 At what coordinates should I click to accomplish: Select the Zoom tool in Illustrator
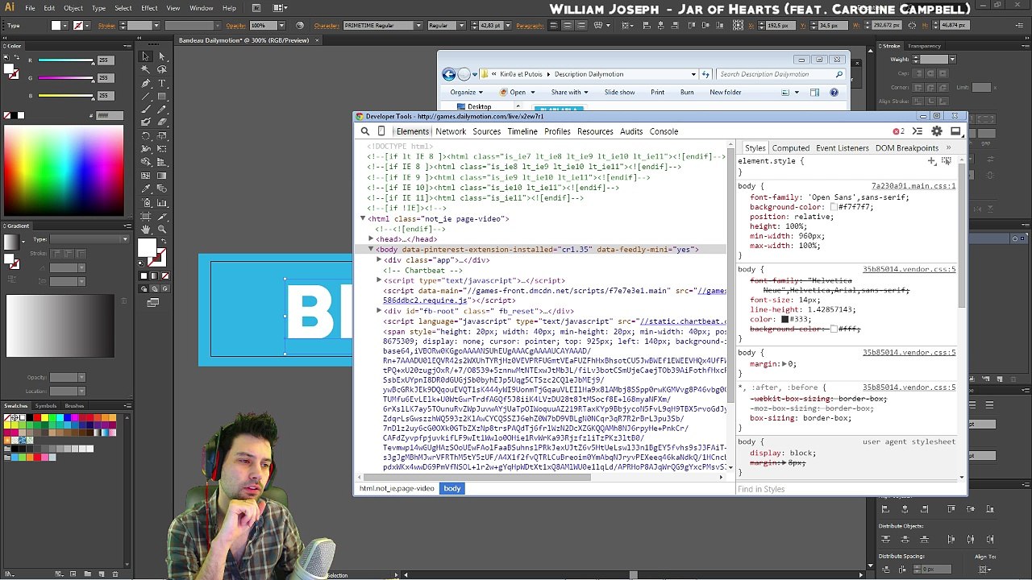[162, 229]
